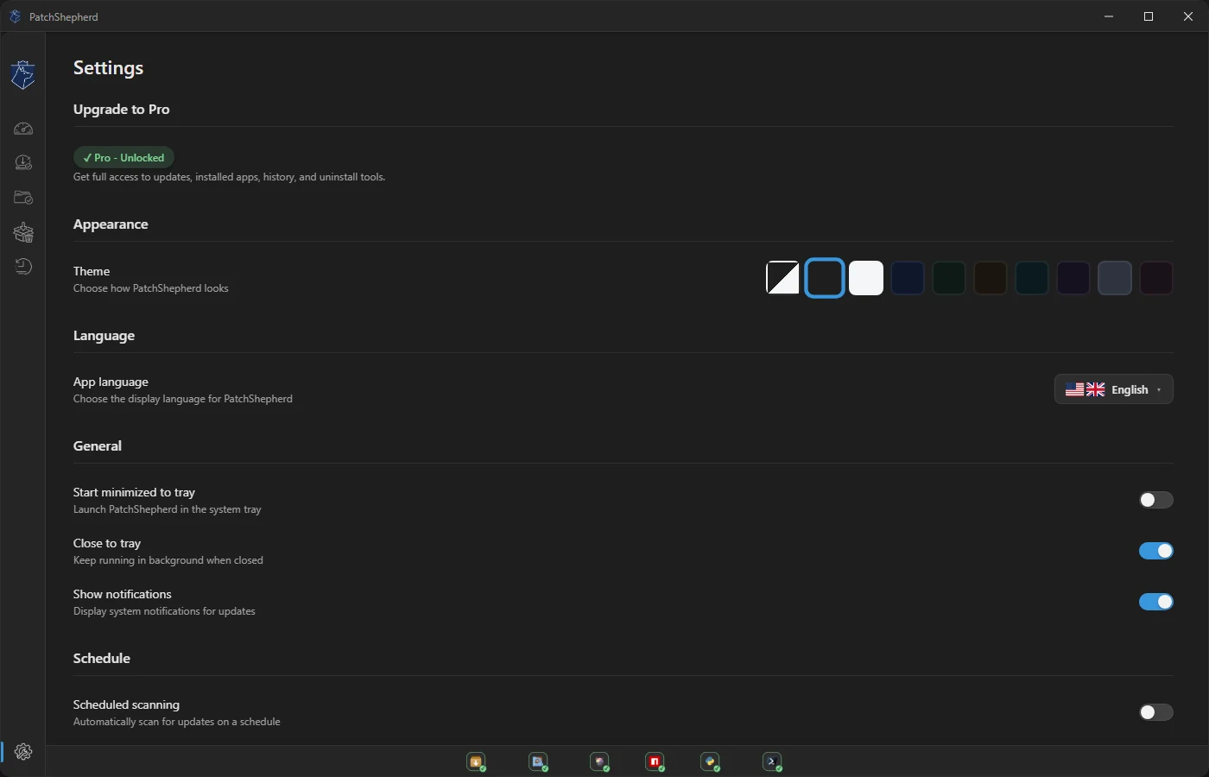Screen dimensions: 1209x777
Task: Click the Language section heading
Action: [x=104, y=336]
